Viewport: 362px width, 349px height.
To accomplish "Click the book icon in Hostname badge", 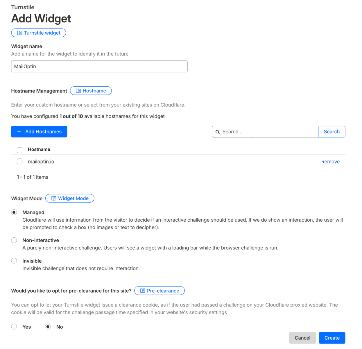I will coord(78,91).
